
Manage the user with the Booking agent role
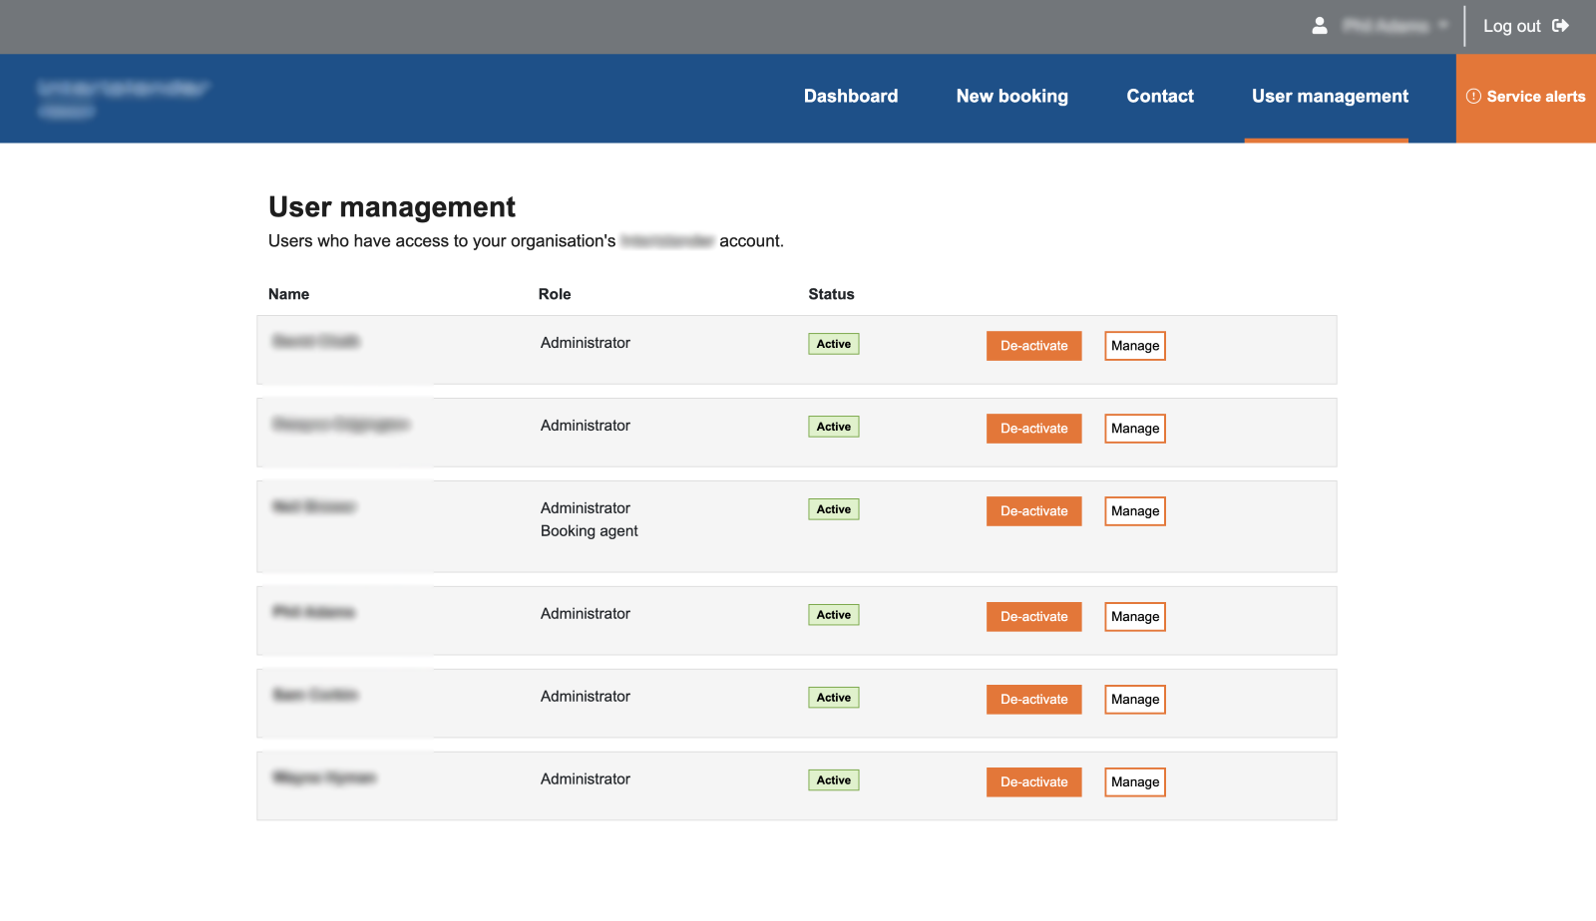(1134, 510)
